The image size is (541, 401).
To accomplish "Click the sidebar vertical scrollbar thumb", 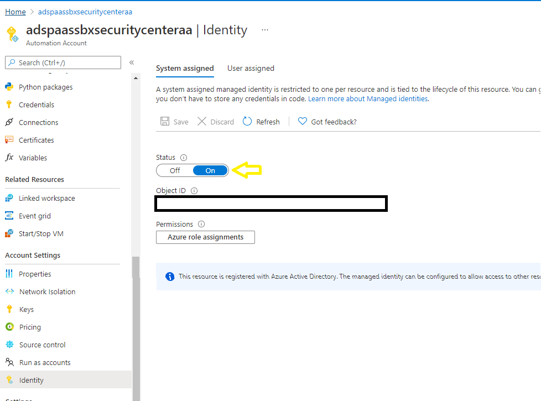I will (136, 328).
